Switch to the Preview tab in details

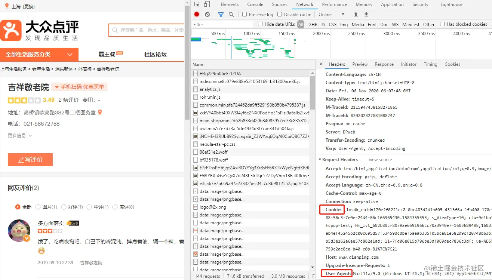coord(360,64)
